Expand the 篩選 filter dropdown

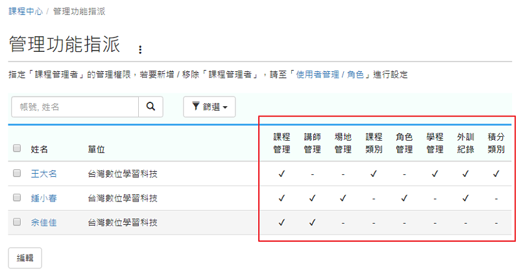(209, 107)
